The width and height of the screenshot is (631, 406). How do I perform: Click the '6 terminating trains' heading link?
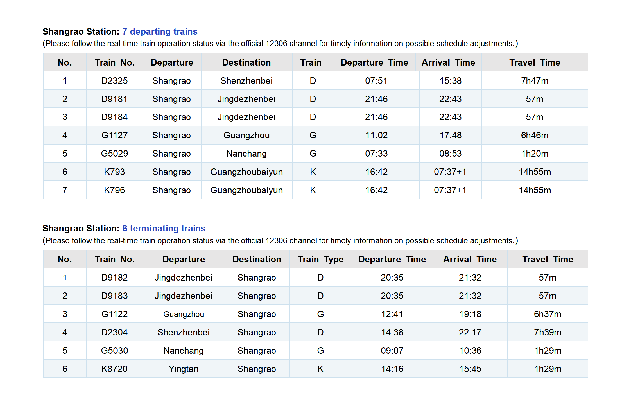(164, 228)
